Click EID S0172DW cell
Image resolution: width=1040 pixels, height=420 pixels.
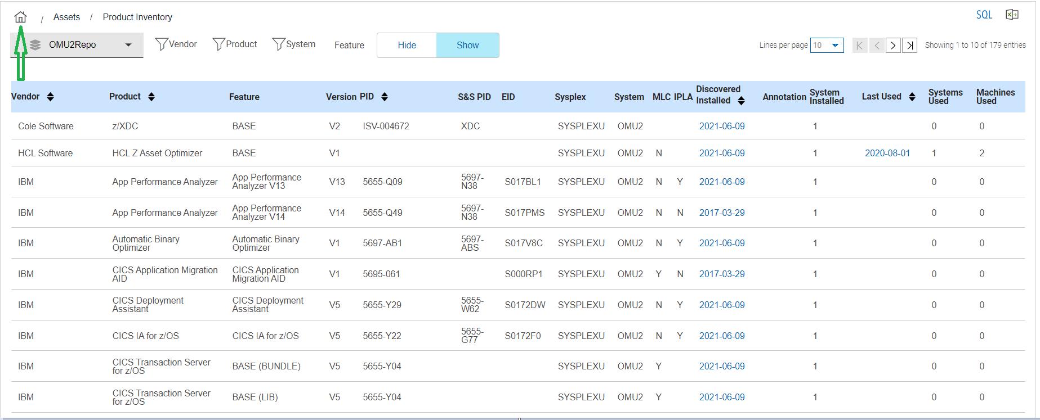pyautogui.click(x=525, y=305)
